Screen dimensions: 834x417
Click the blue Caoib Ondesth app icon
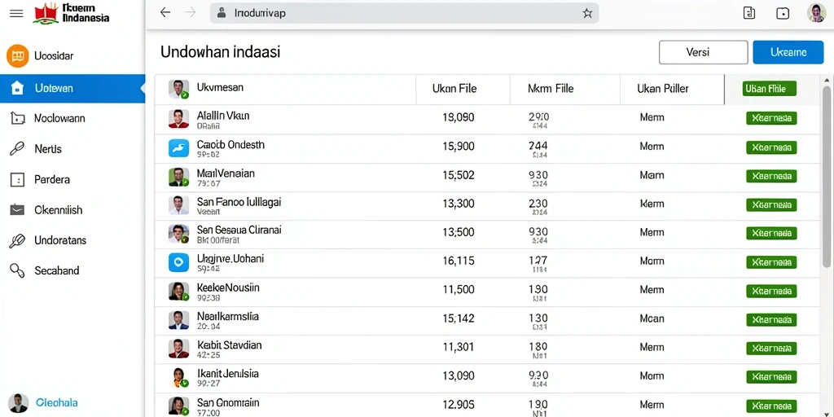pos(178,147)
